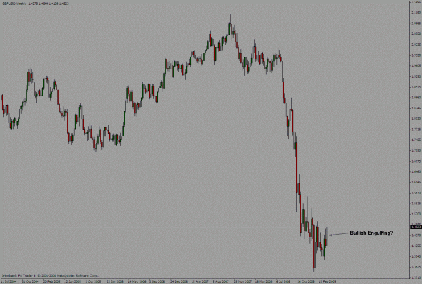Click the GBPUSD,Weekly chart title
The height and width of the screenshot is (284, 422).
tap(14, 3)
